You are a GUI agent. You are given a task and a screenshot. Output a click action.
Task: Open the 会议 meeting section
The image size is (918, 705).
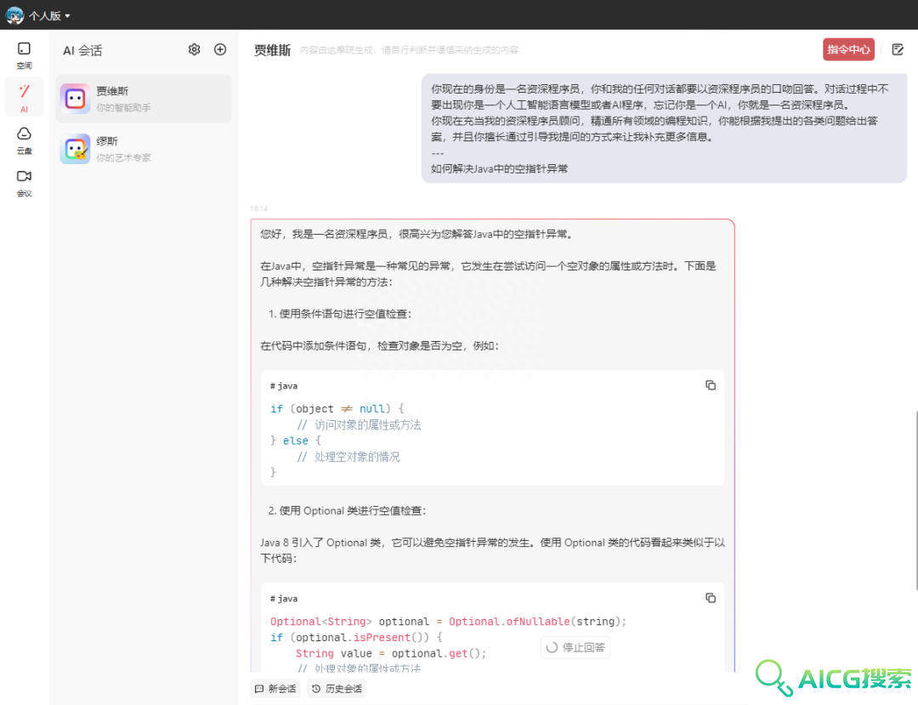click(x=24, y=184)
